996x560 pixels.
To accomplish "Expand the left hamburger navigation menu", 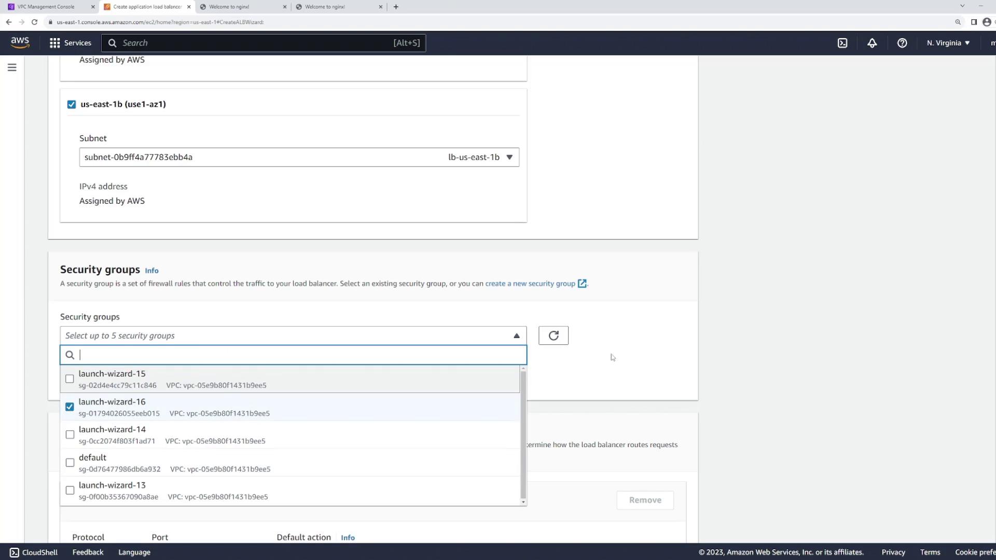I will coord(12,67).
